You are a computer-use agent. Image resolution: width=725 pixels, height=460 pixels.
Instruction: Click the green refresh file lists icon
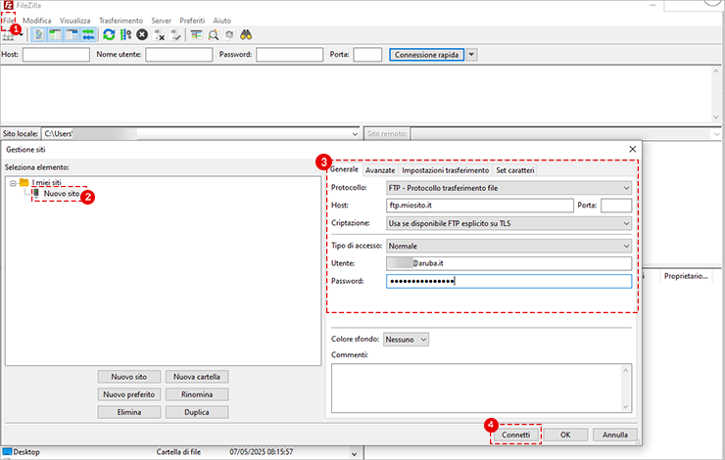click(x=109, y=34)
